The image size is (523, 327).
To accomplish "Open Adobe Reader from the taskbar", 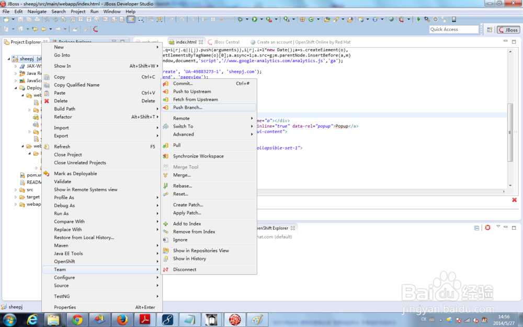I will [x=145, y=320].
